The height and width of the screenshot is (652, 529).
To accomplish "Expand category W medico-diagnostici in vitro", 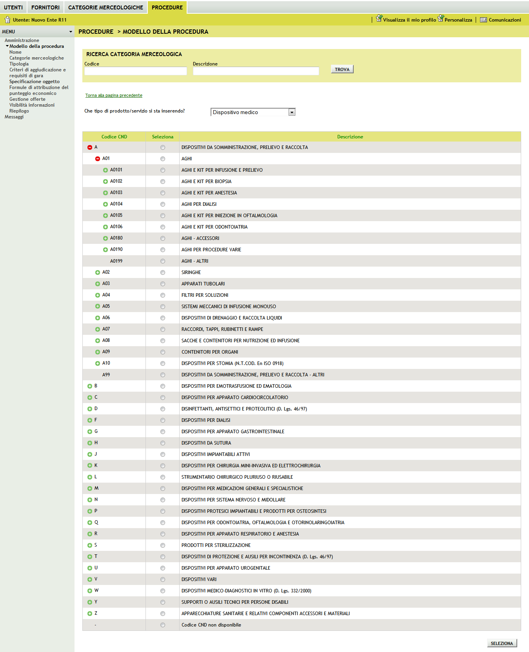I will (x=90, y=591).
